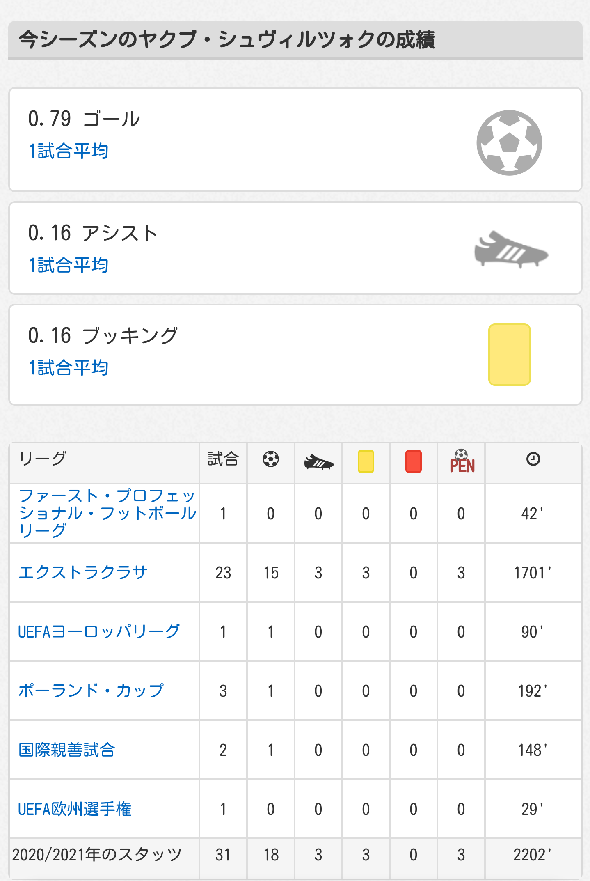Click the yellow card column header icon
Image resolution: width=590 pixels, height=881 pixels.
click(366, 461)
